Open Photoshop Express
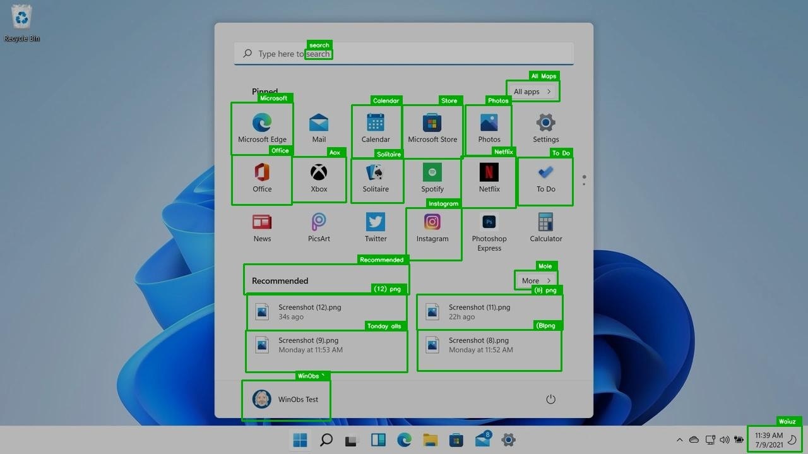Viewport: 808px width, 454px height. tap(489, 233)
